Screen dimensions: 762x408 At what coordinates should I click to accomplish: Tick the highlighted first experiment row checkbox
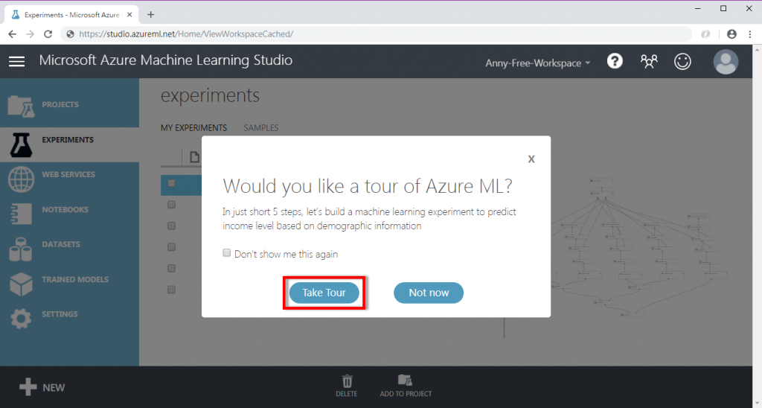click(x=171, y=183)
